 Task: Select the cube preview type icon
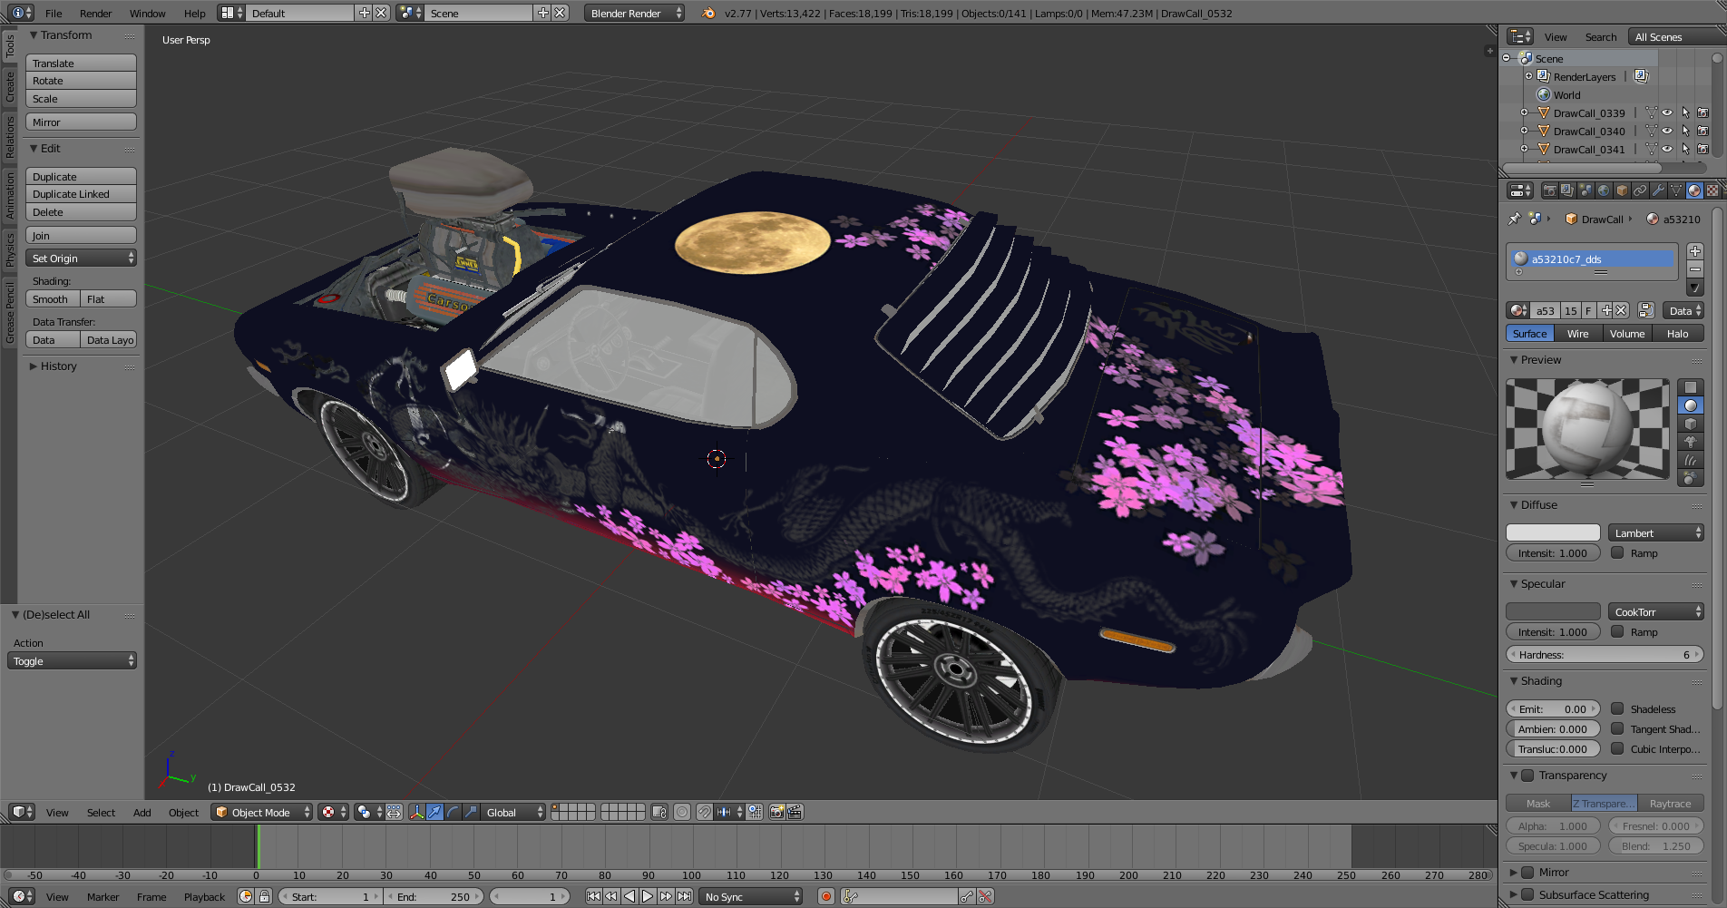click(1691, 424)
